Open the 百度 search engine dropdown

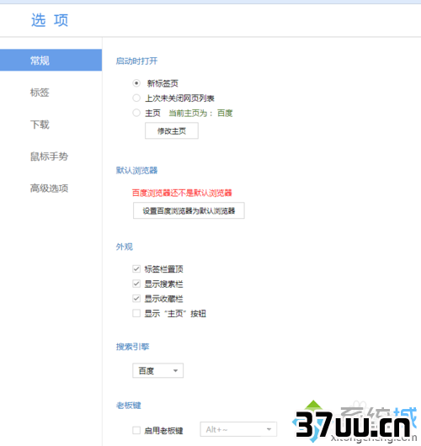tap(158, 370)
